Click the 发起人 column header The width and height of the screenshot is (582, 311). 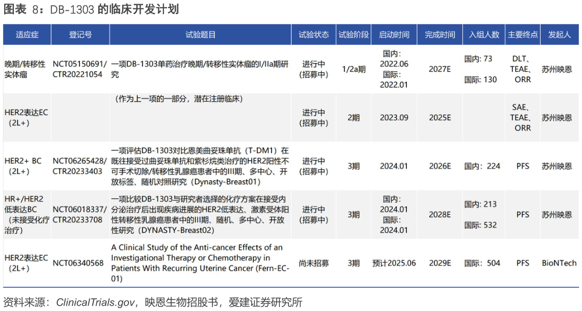pos(559,35)
